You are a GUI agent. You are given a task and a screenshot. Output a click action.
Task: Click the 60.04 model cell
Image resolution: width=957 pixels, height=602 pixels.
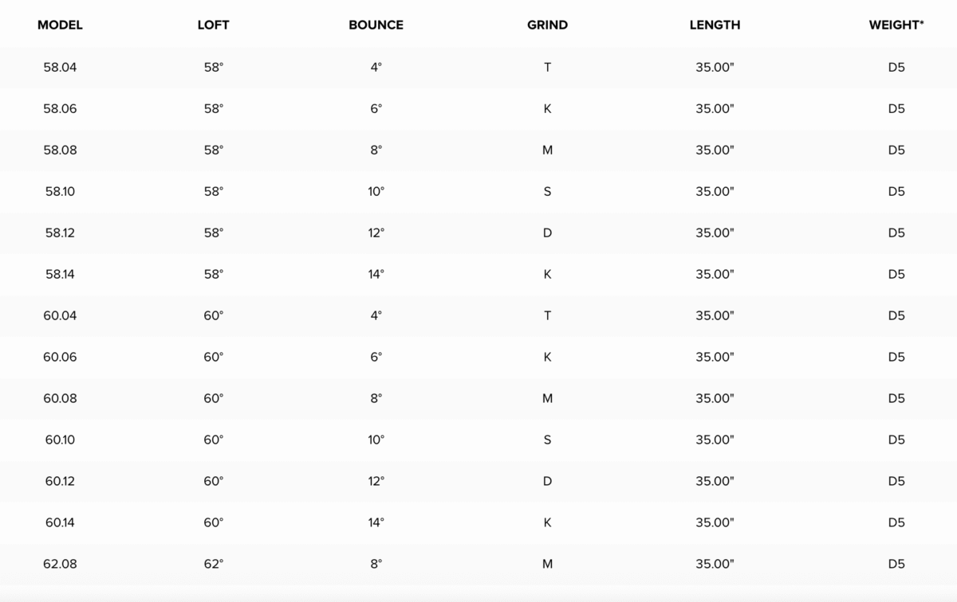tap(60, 315)
